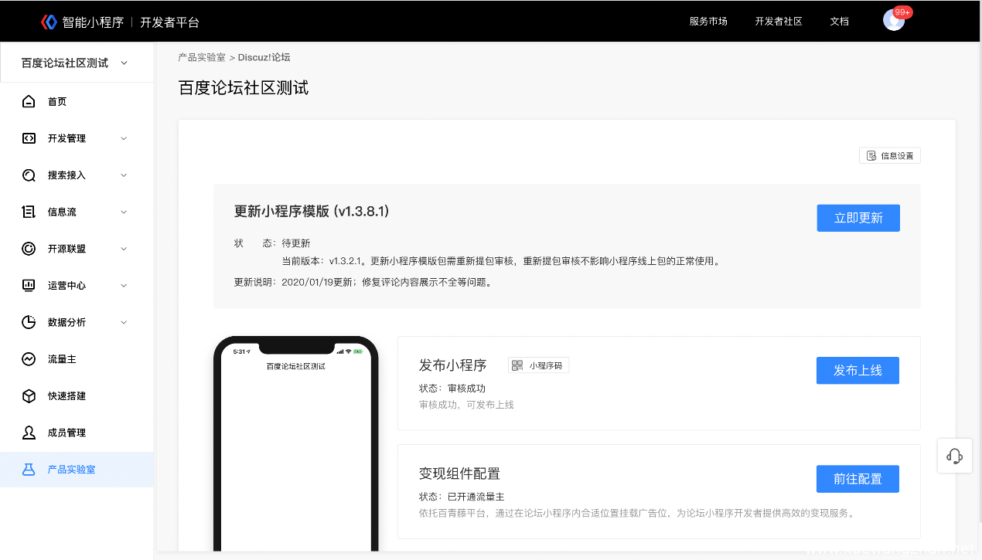This screenshot has height=560, width=982.
Task: Click the 前往配置 button
Action: 858,479
